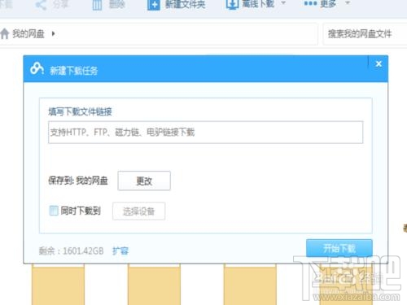Screen dimensions: 407x305
Task: Click the cloud logo in dialog title
Action: click(37, 69)
